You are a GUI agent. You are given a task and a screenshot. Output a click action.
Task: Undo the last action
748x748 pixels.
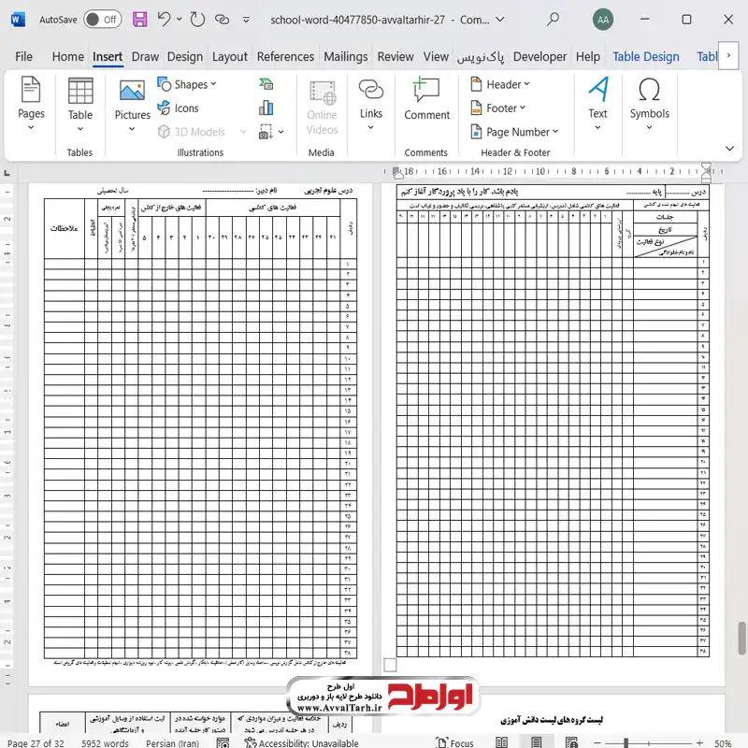[164, 20]
